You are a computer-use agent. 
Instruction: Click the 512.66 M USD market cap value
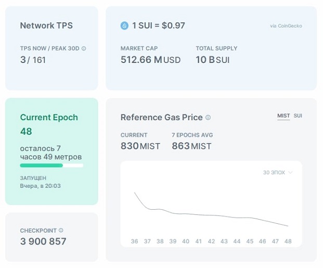coord(151,60)
